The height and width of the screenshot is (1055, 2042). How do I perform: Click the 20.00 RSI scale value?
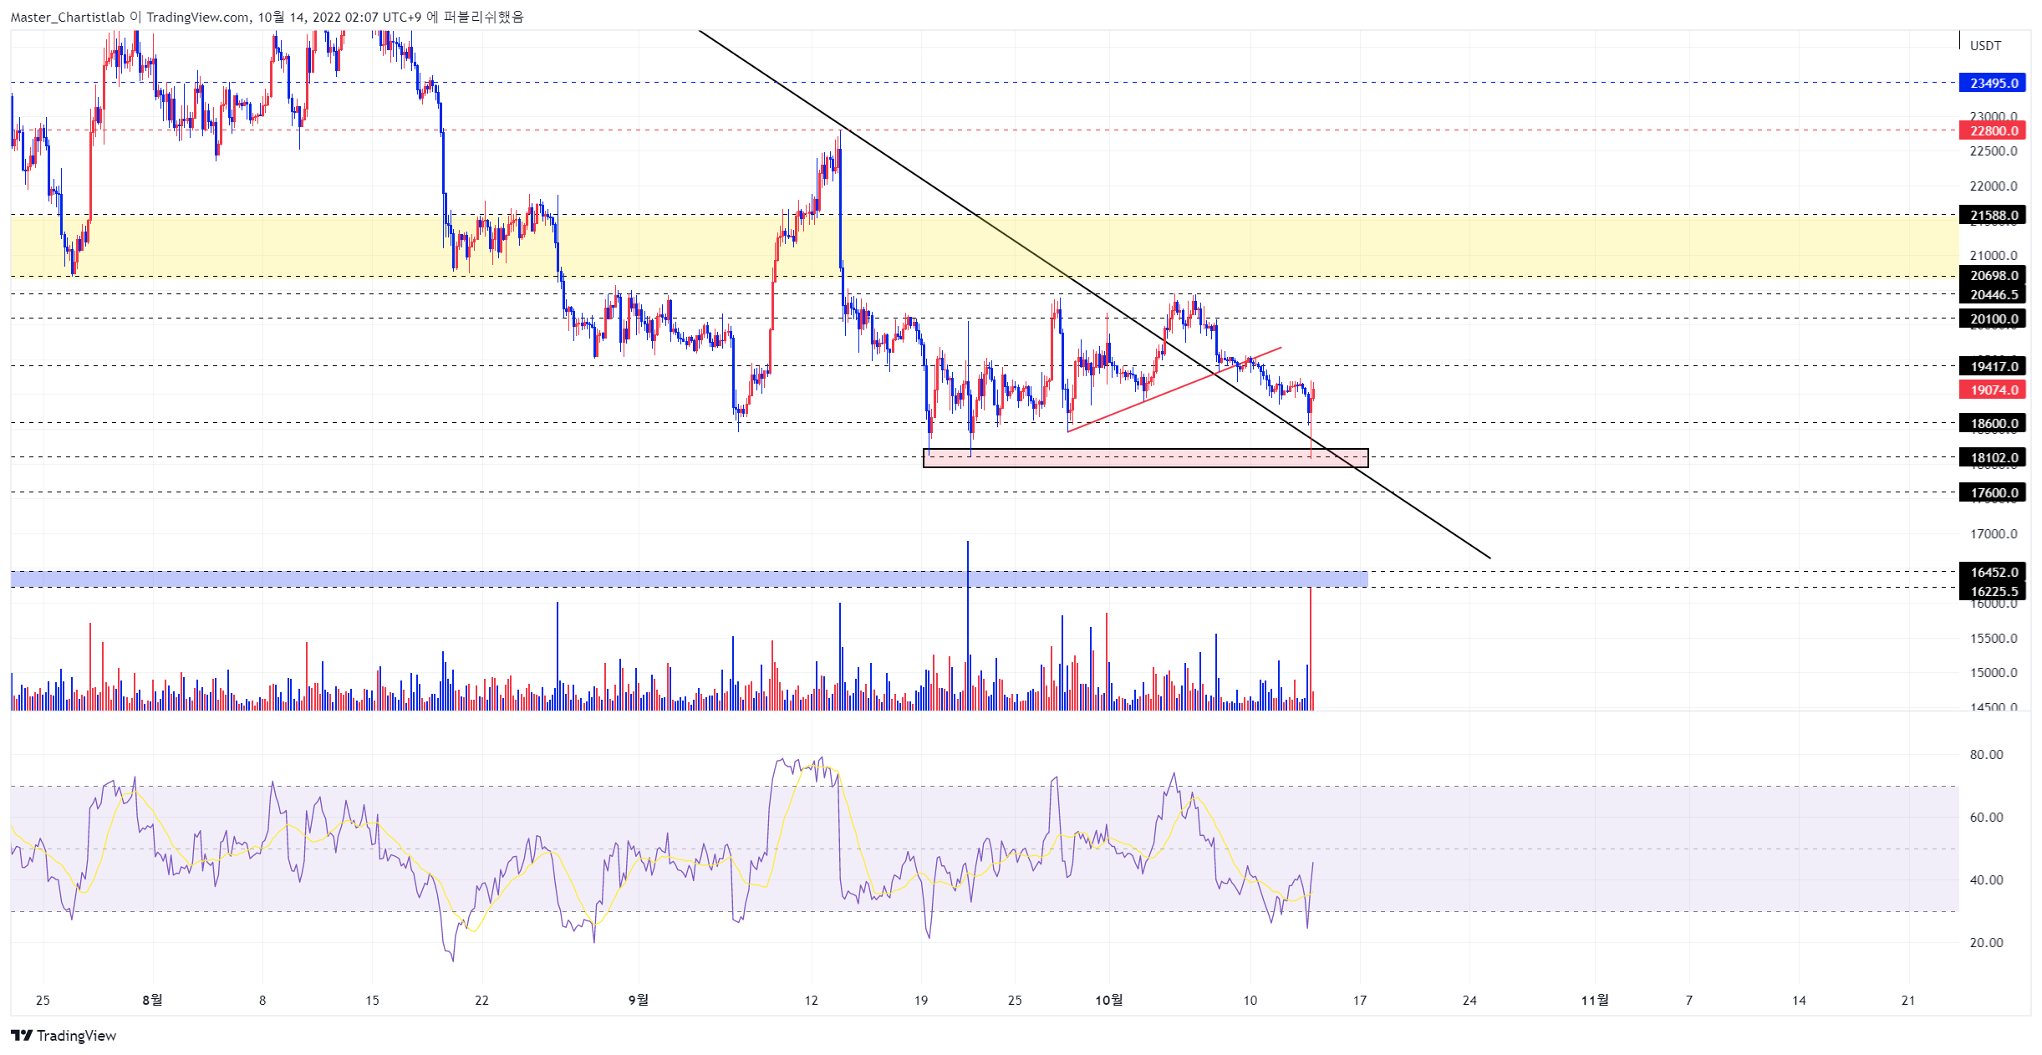point(1986,942)
